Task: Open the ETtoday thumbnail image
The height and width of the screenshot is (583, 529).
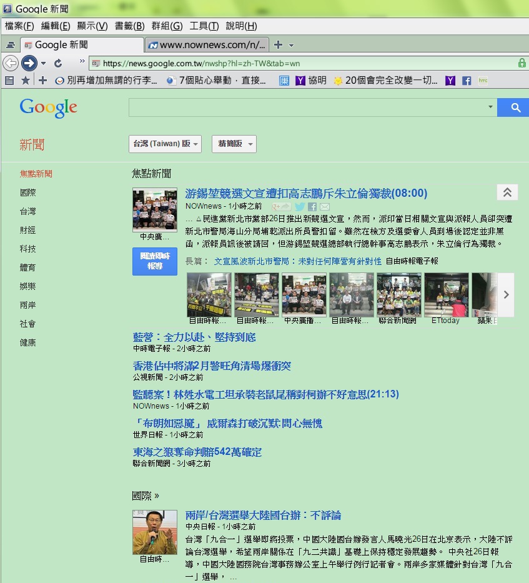Action: pyautogui.click(x=446, y=295)
